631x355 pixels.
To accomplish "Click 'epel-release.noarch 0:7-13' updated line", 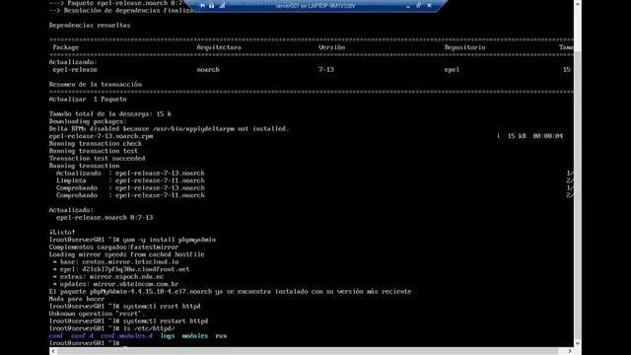I will tap(105, 218).
